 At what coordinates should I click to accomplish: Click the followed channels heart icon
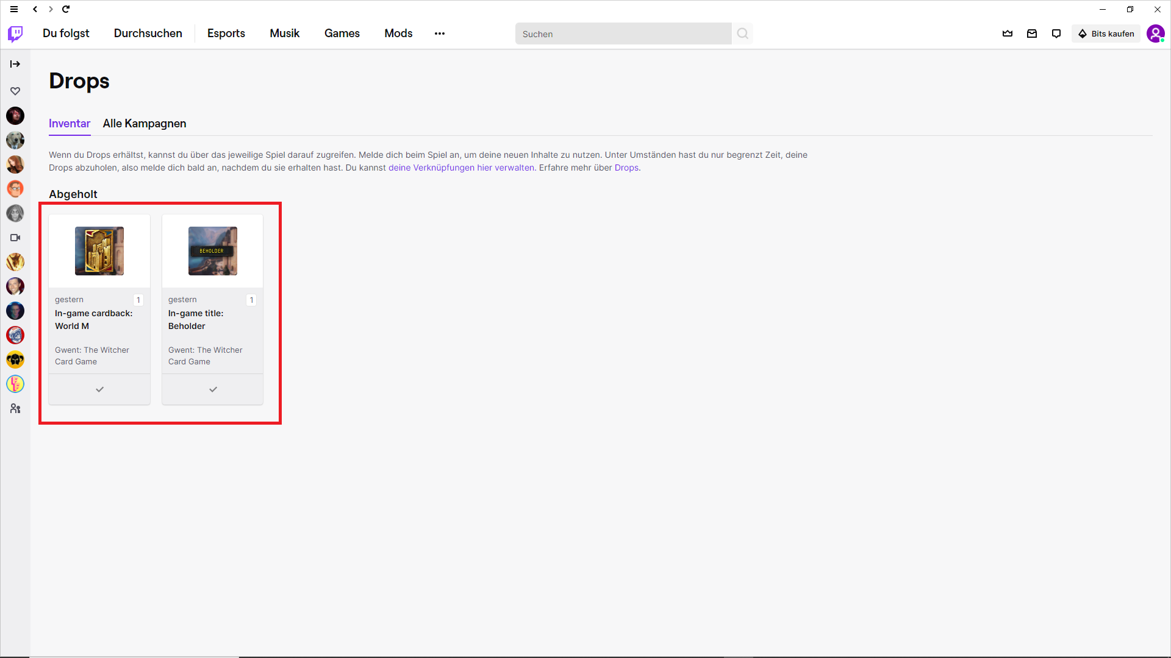pyautogui.click(x=15, y=91)
